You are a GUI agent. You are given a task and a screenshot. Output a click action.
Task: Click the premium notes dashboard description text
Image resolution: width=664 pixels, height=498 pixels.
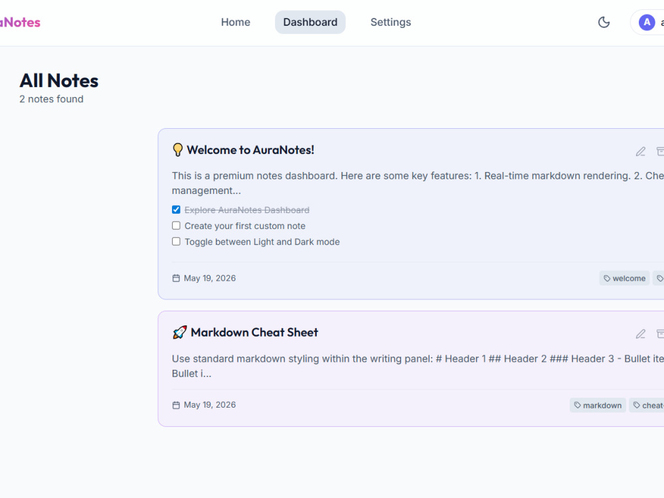click(x=418, y=183)
